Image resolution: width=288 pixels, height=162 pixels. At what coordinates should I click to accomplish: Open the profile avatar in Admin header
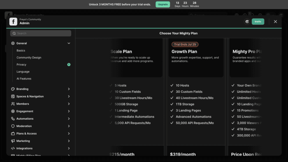coord(247,22)
